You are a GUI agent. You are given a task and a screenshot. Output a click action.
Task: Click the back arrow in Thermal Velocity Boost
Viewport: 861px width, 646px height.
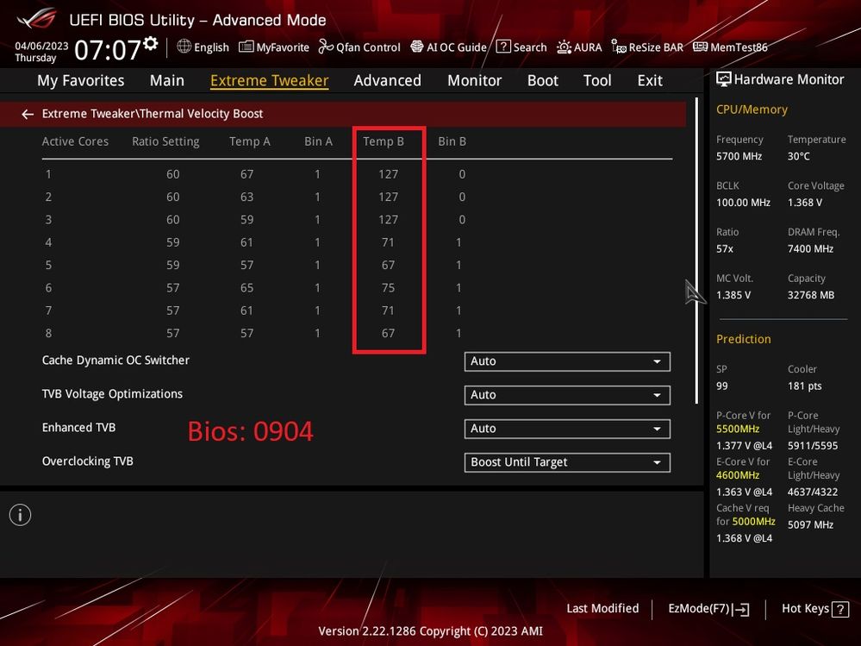click(x=28, y=114)
